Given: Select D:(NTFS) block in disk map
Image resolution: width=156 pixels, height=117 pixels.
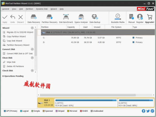Looking at the screenshot, I should coord(136,103).
